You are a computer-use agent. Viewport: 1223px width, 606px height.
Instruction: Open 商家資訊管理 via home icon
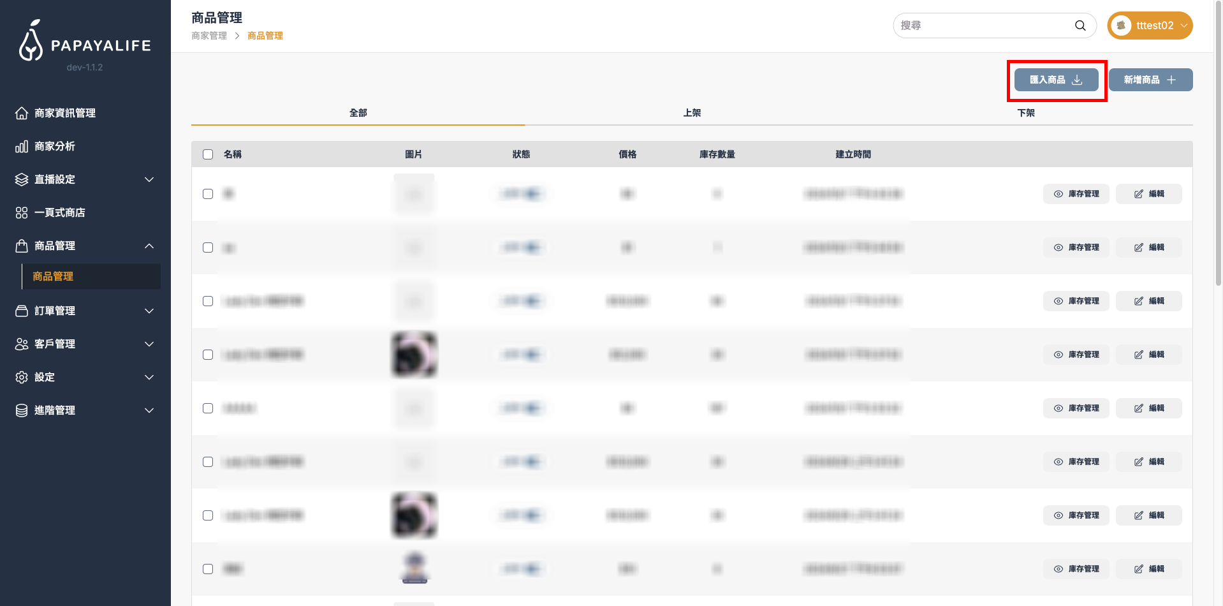point(22,113)
